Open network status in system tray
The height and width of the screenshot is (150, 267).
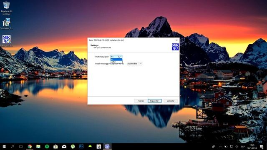pyautogui.click(x=232, y=146)
